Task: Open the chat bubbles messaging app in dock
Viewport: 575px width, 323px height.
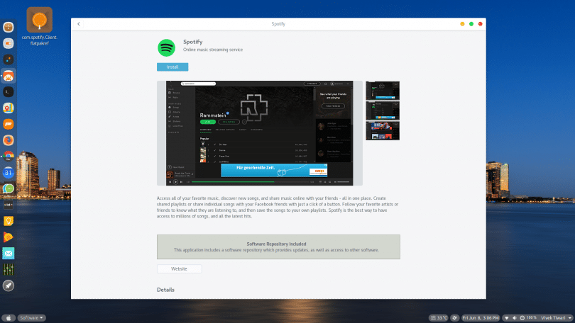Action: pos(8,188)
